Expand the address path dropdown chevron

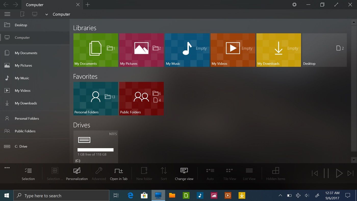(x=46, y=15)
